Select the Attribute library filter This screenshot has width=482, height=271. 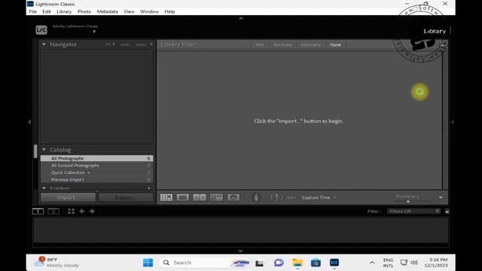pyautogui.click(x=282, y=45)
